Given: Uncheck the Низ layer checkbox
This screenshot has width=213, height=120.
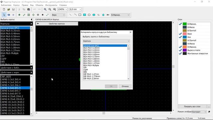Looking at the screenshot, I should click(180, 37).
